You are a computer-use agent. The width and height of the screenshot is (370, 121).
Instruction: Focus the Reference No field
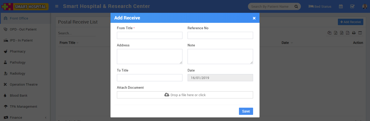pos(220,35)
